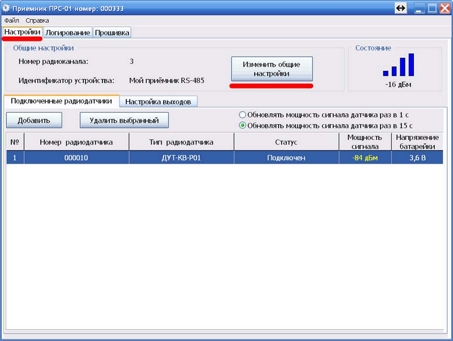The height and width of the screenshot is (341, 453).
Task: Click the gear app icon in title bar
Action: click(x=6, y=8)
